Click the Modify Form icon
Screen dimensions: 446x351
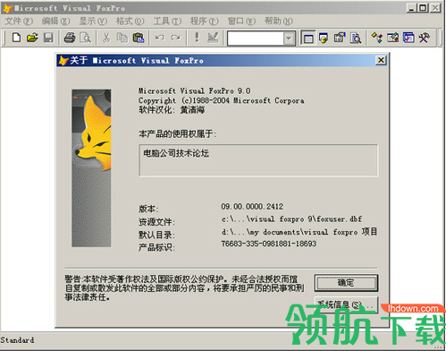pos(213,38)
